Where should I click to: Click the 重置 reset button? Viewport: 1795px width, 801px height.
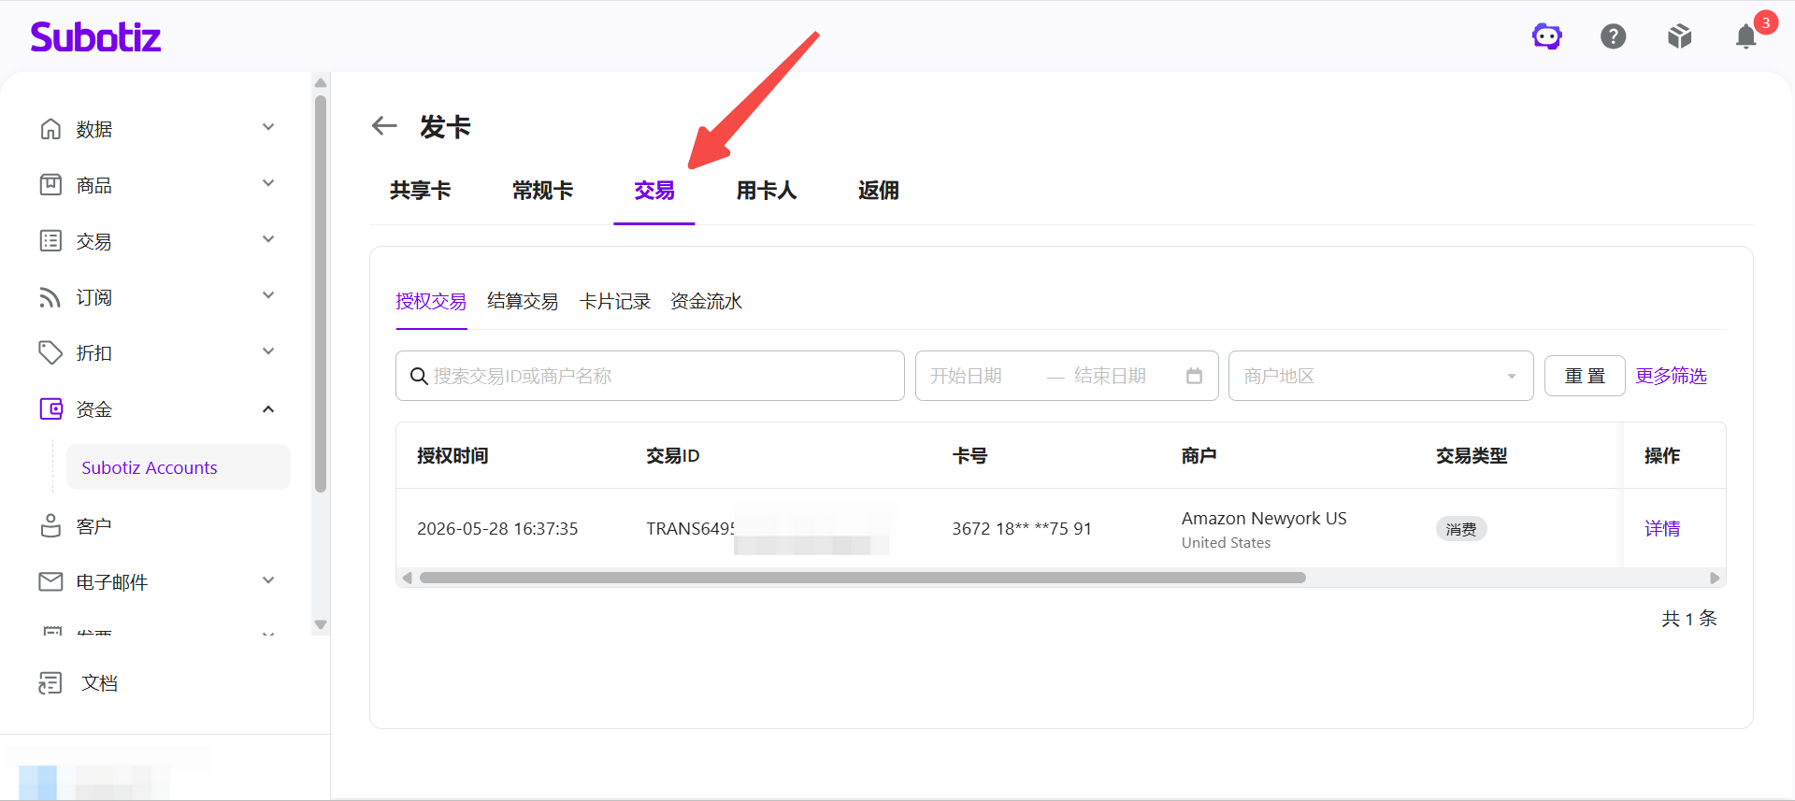tap(1585, 376)
